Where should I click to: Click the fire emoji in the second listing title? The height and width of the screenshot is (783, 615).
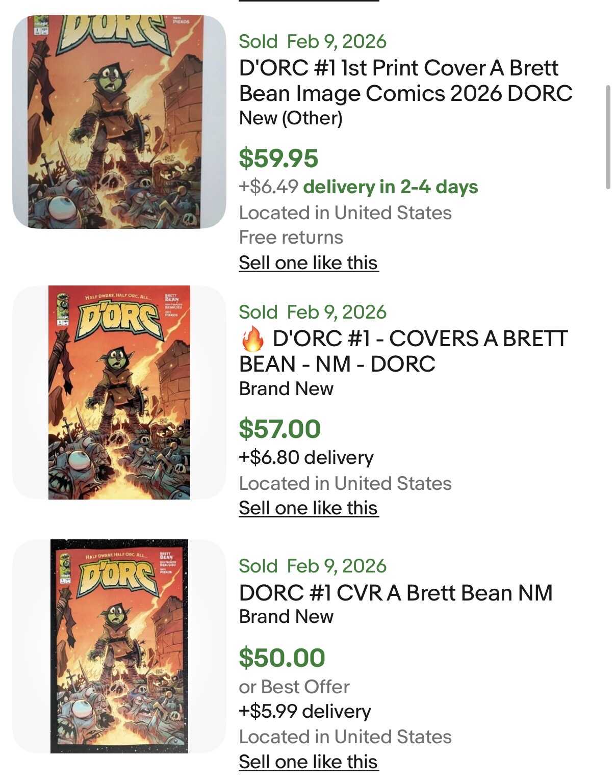point(252,340)
